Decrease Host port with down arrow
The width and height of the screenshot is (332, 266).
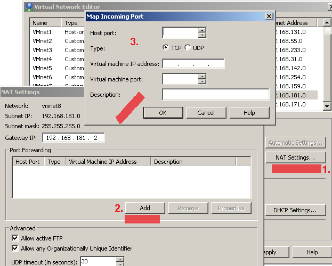coord(202,35)
